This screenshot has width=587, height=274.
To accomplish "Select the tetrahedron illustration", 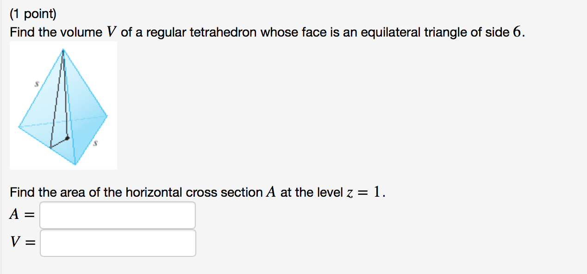I will (63, 106).
